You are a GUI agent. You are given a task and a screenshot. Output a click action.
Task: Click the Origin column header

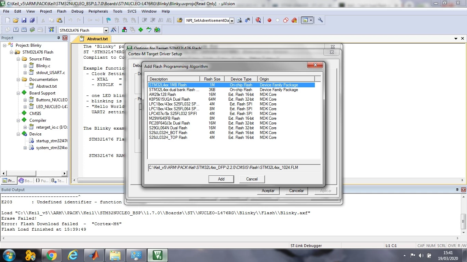[x=286, y=79]
